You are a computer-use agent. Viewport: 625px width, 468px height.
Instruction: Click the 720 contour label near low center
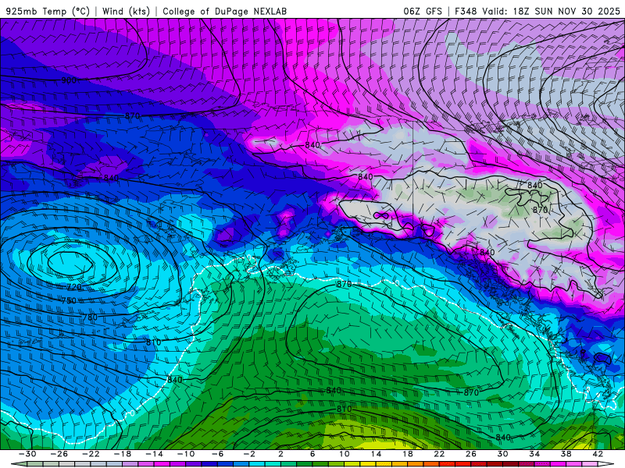[x=73, y=287]
